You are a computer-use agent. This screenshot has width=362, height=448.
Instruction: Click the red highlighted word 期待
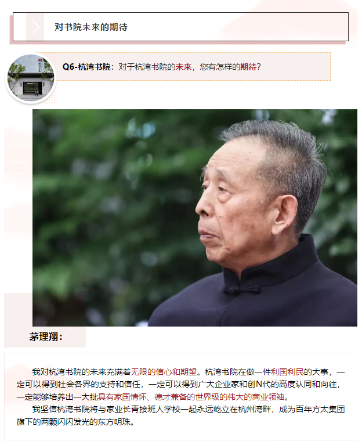(x=248, y=67)
